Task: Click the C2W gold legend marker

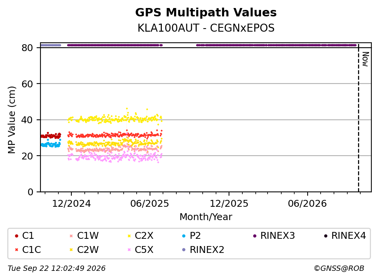Action: (x=71, y=249)
